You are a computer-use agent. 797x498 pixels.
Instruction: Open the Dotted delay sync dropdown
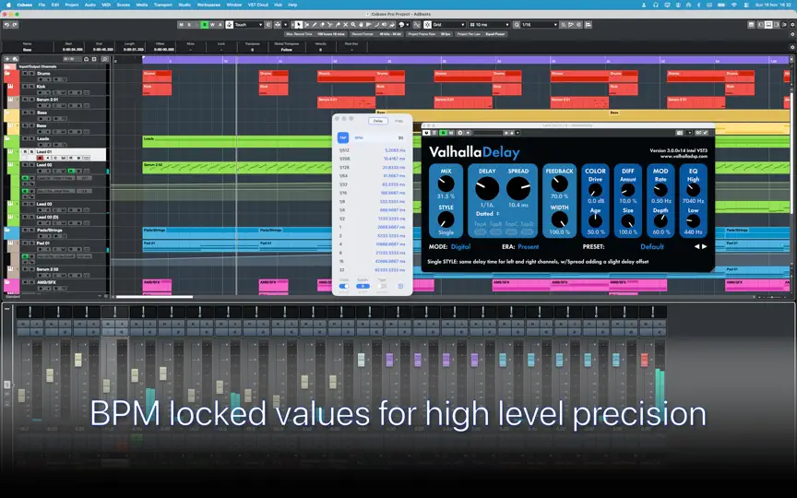click(x=487, y=213)
